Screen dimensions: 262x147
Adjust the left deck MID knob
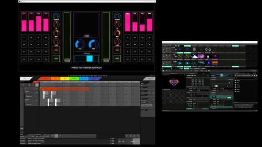click(56, 33)
